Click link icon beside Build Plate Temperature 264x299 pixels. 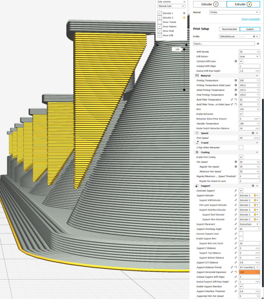coord(232,100)
